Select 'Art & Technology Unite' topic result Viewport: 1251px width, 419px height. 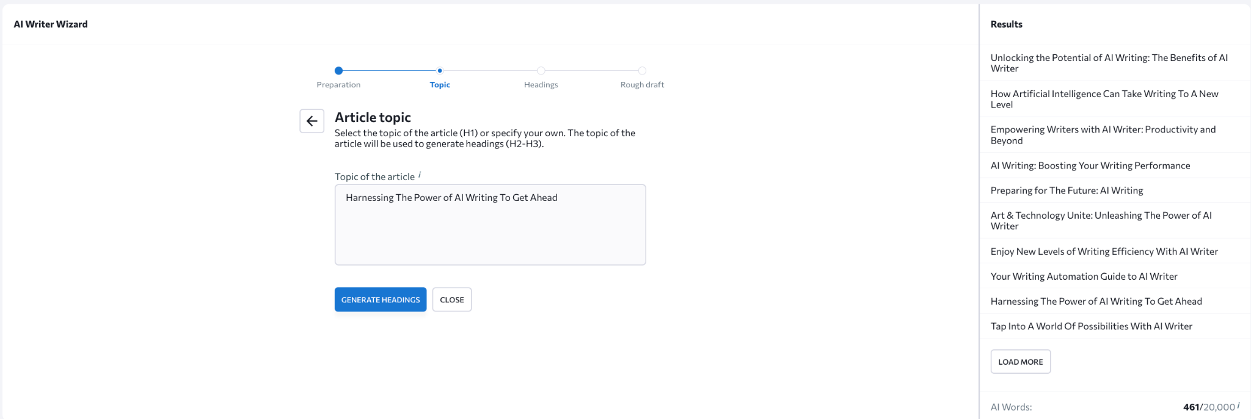pyautogui.click(x=1101, y=220)
